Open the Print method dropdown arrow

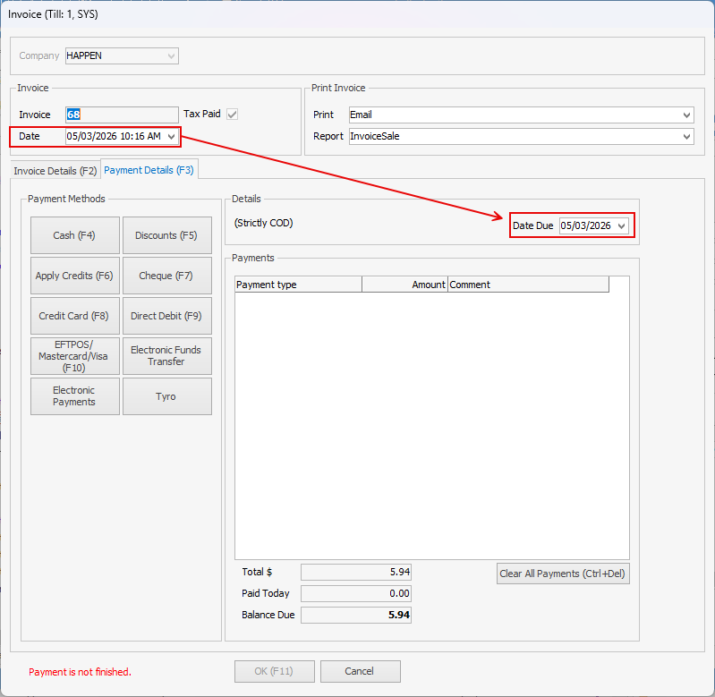click(686, 115)
